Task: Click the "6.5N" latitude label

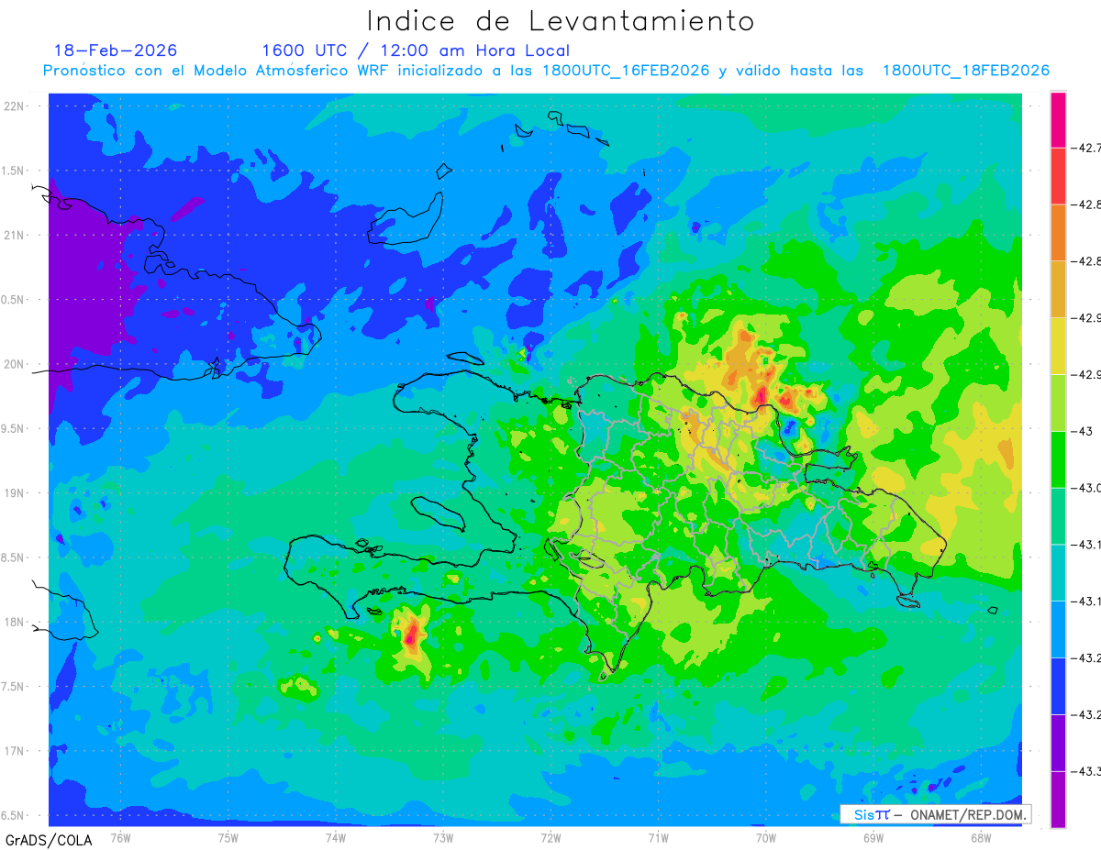Action: (13, 816)
